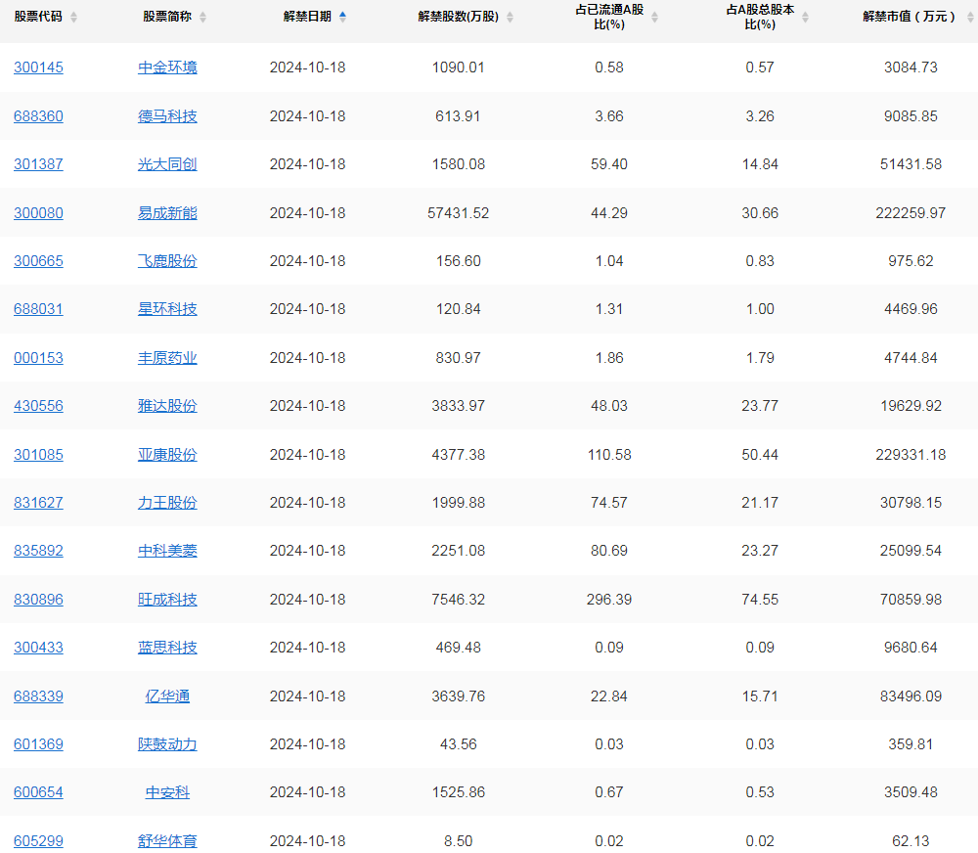Viewport: 978px width, 853px height.
Task: Open 飞鹿股份 stock page
Action: tap(167, 261)
